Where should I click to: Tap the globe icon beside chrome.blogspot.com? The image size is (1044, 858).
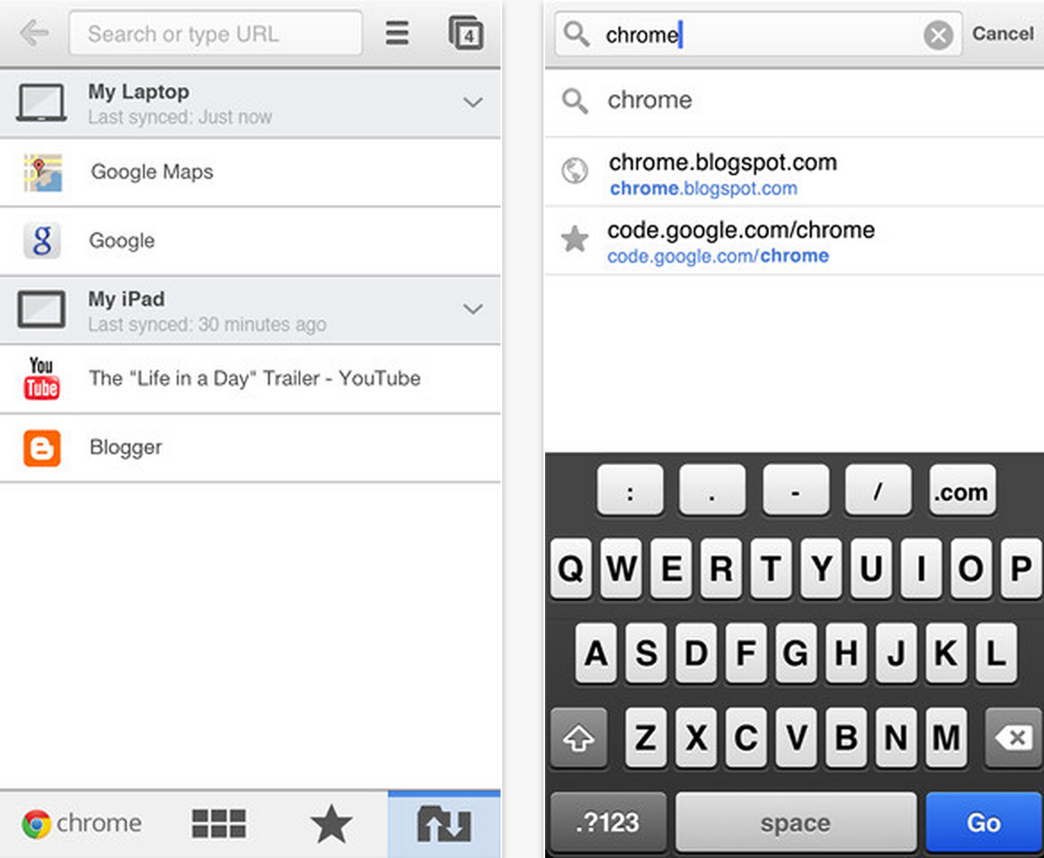(x=575, y=171)
